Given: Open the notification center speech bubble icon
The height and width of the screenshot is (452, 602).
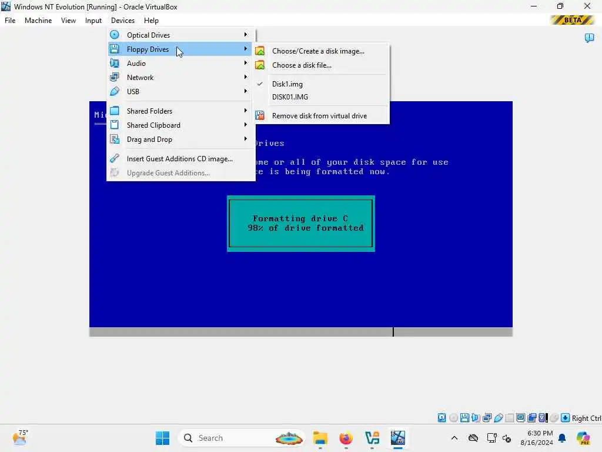Looking at the screenshot, I should [589, 38].
